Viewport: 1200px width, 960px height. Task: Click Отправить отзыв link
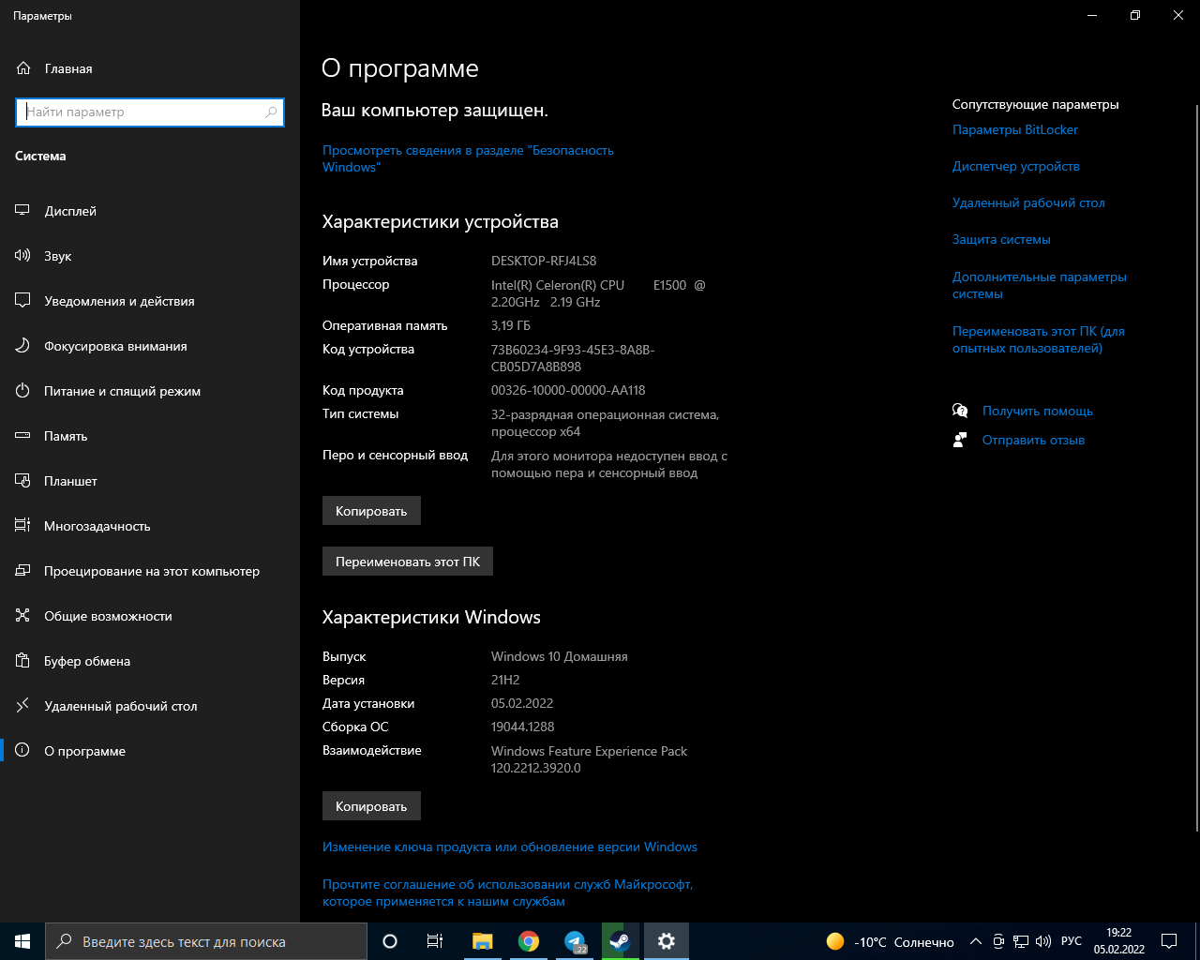[1033, 440]
